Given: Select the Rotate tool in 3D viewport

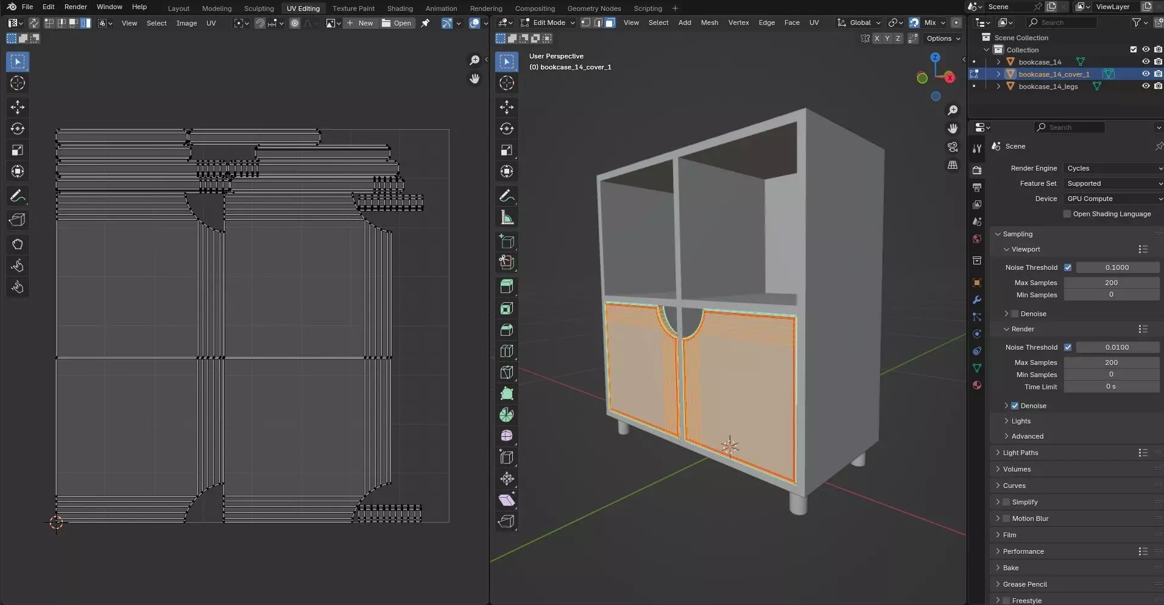Looking at the screenshot, I should [507, 129].
